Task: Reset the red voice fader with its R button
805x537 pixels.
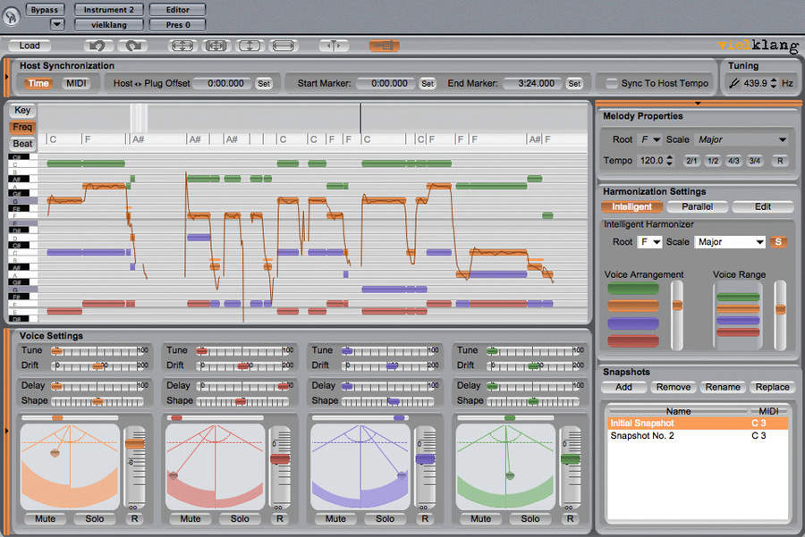Action: point(280,518)
